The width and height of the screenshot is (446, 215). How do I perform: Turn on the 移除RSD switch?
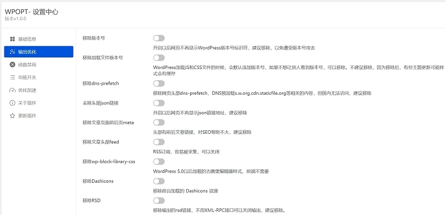159,201
